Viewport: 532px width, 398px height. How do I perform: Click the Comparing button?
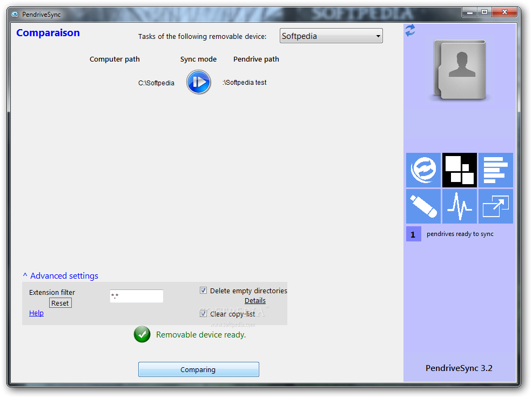pyautogui.click(x=198, y=369)
